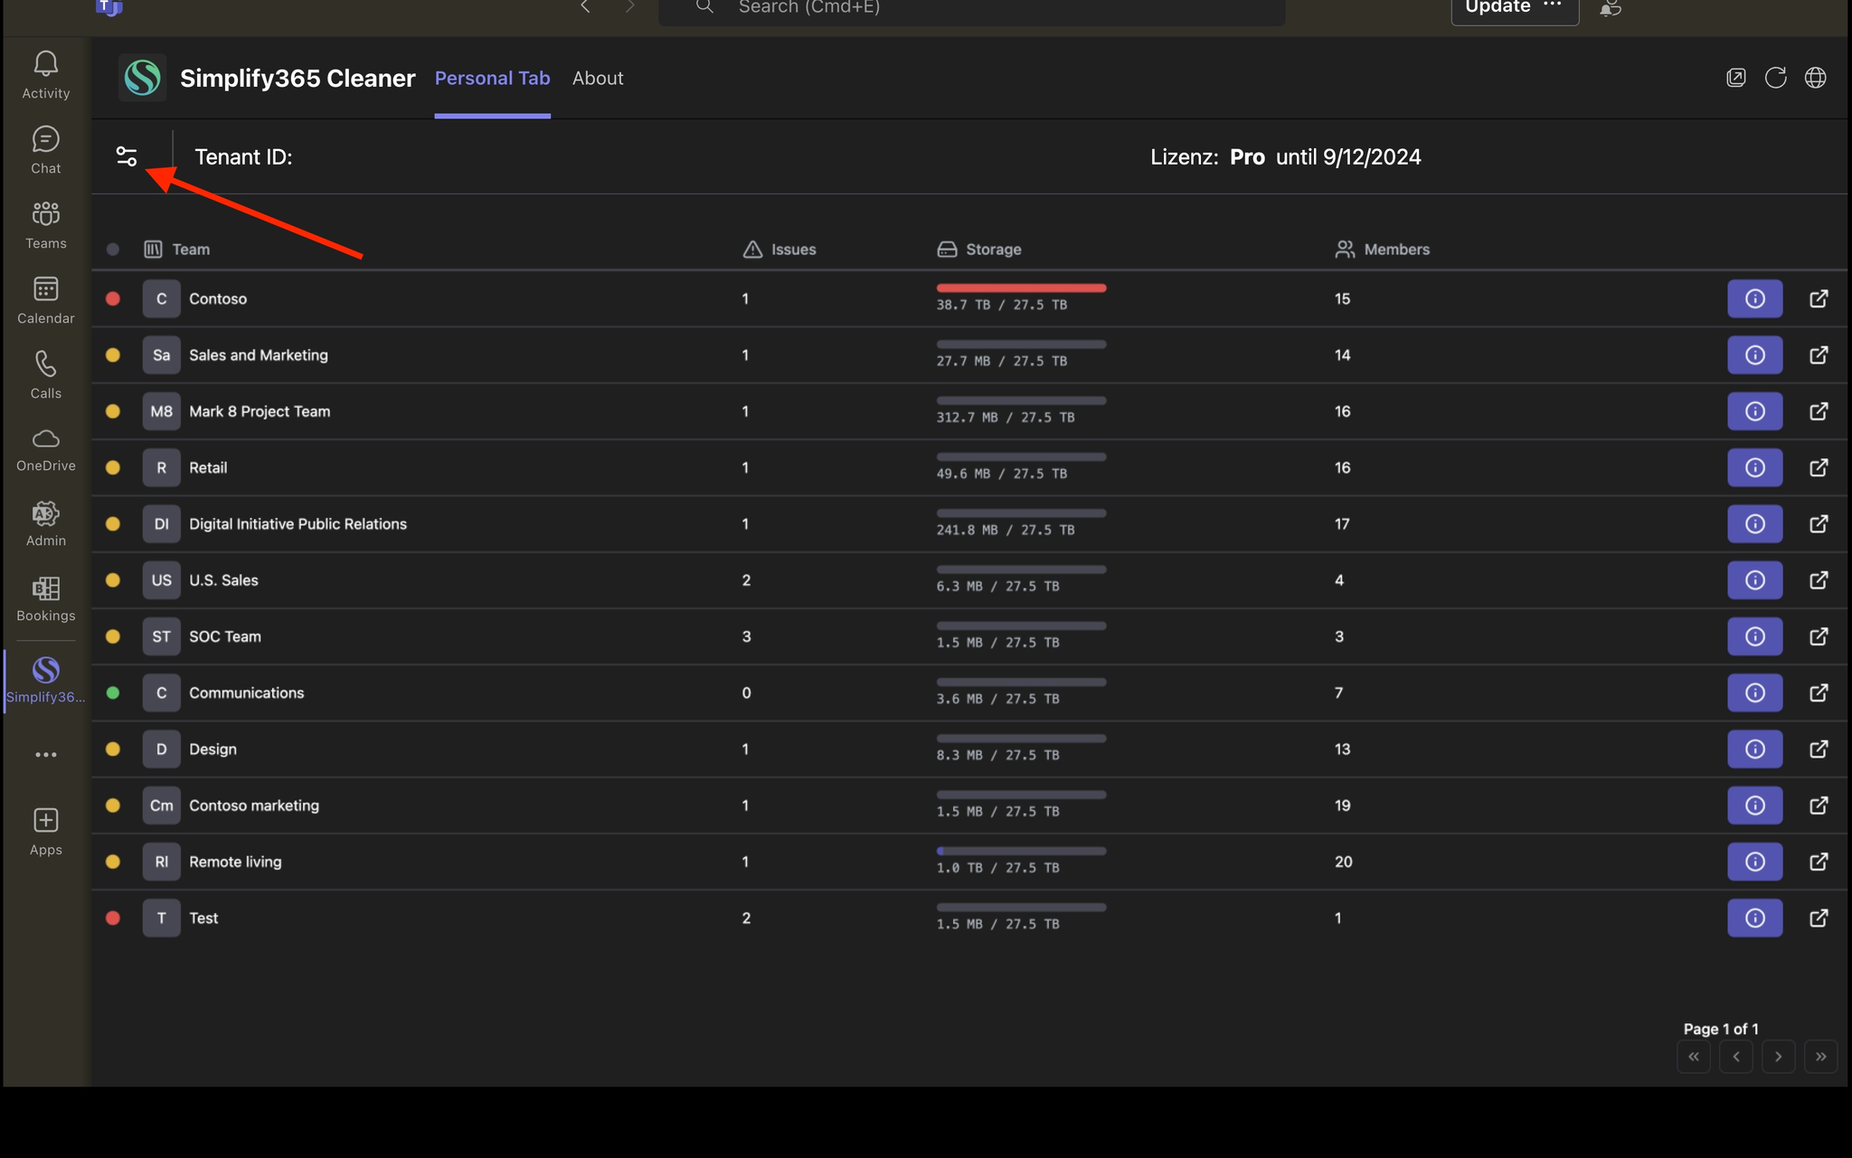Select U.S. Sales team name
The height and width of the screenshot is (1158, 1852).
(x=223, y=580)
